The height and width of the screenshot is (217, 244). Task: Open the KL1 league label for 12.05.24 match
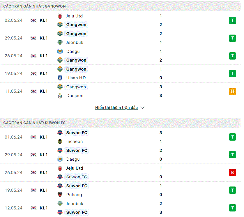pos(44,208)
